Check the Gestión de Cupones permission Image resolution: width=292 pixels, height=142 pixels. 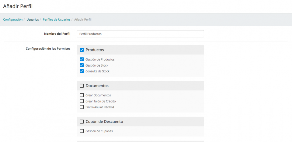[82, 131]
